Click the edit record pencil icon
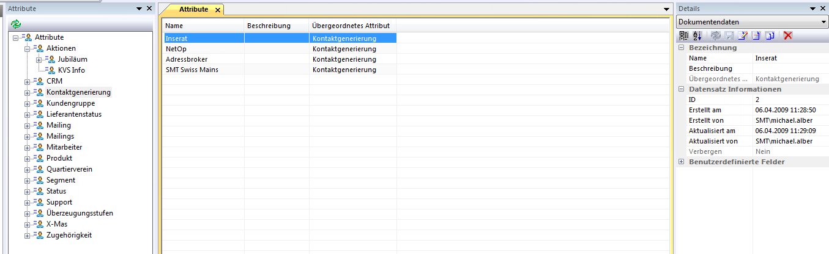This screenshot has height=254, width=829. [743, 35]
